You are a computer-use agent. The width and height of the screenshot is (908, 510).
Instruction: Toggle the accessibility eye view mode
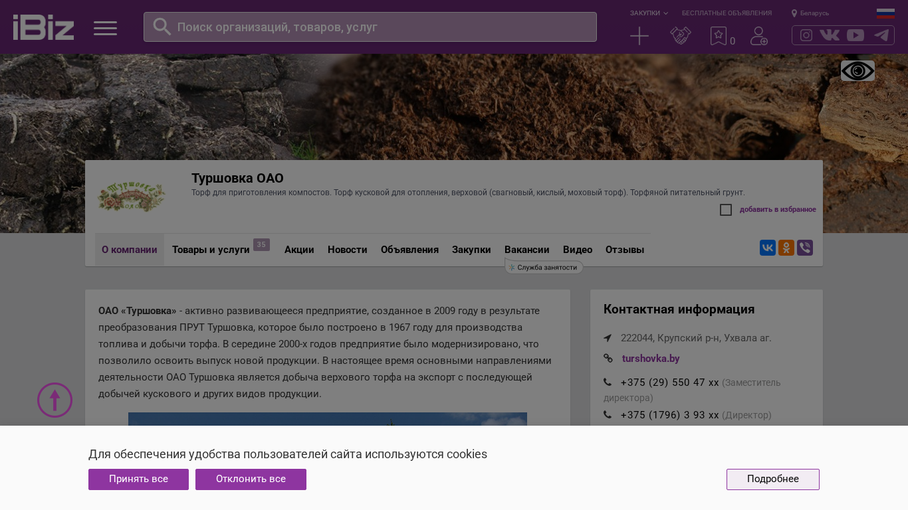pyautogui.click(x=857, y=71)
